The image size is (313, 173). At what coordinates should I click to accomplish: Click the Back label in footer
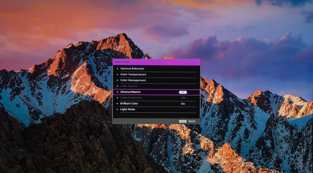point(192,121)
